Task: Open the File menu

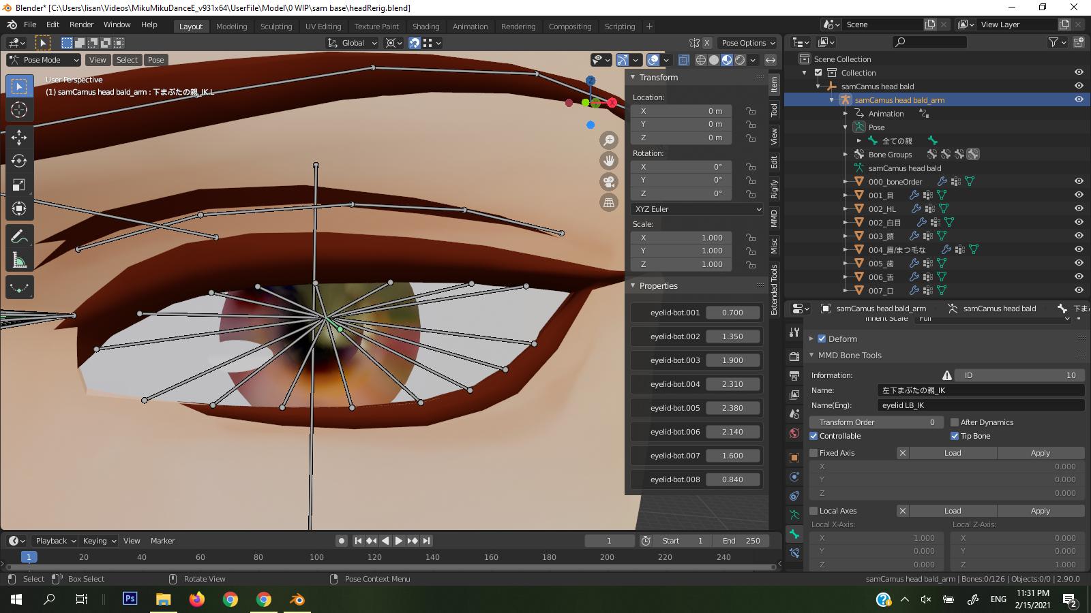Action: (30, 25)
